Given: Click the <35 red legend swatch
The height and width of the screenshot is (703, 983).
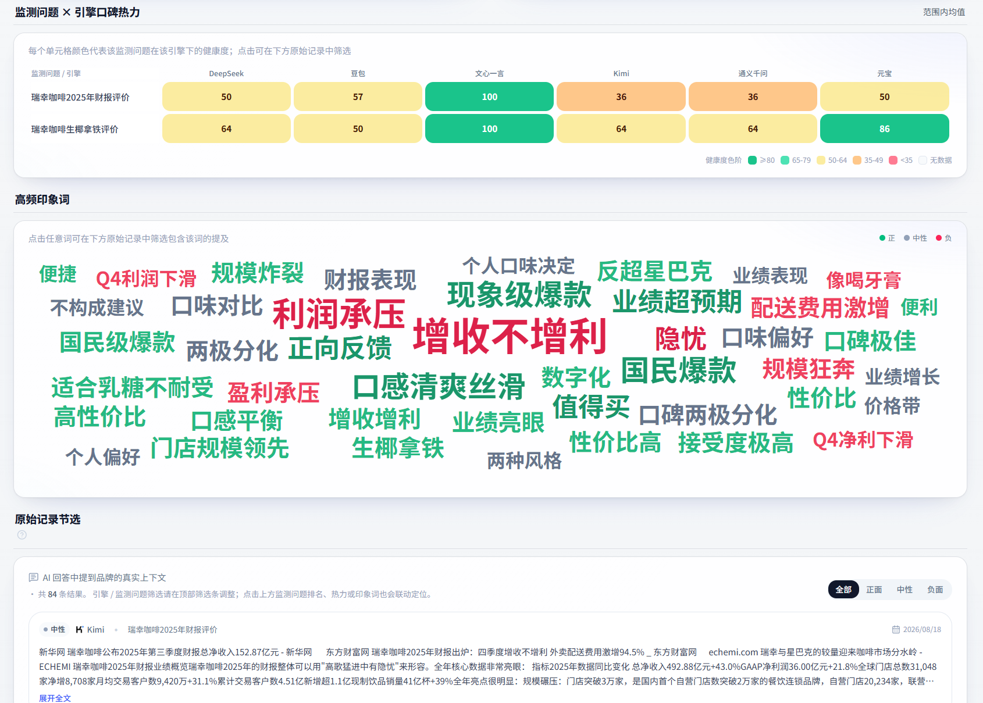Looking at the screenshot, I should tap(893, 160).
